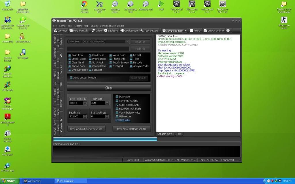
Task: Click the Cable toolbar icon
Action: tap(97, 30)
